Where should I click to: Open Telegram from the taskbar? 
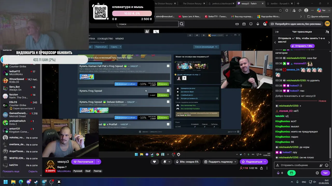[44, 182]
